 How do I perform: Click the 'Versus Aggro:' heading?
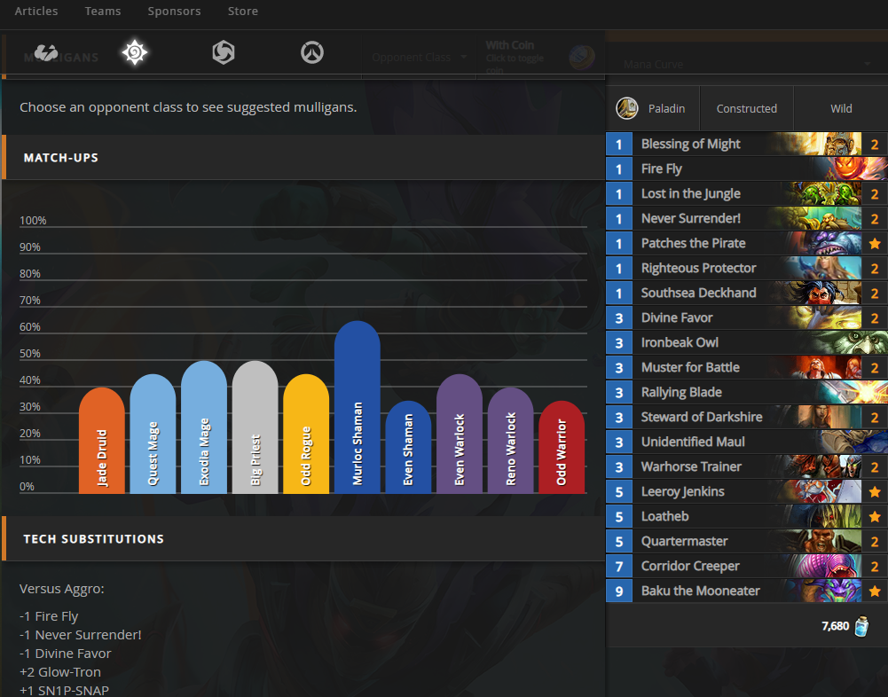point(62,589)
